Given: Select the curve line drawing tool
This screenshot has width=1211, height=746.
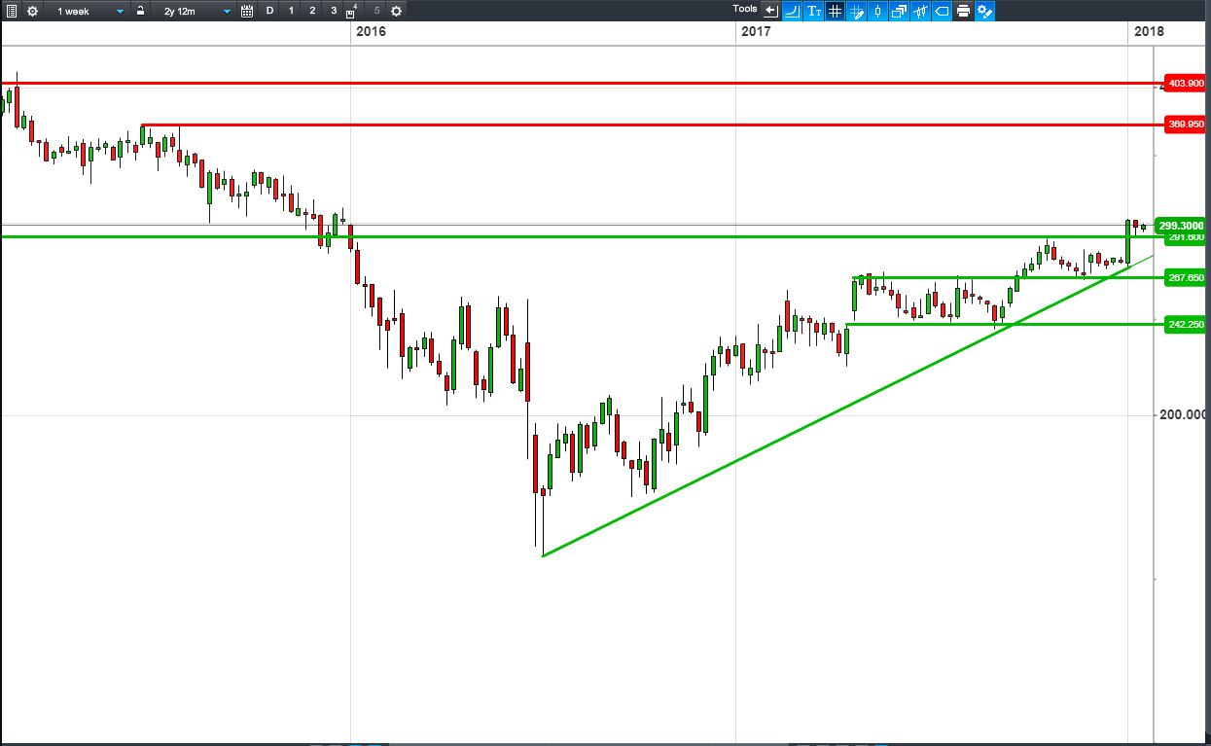Looking at the screenshot, I should click(793, 11).
